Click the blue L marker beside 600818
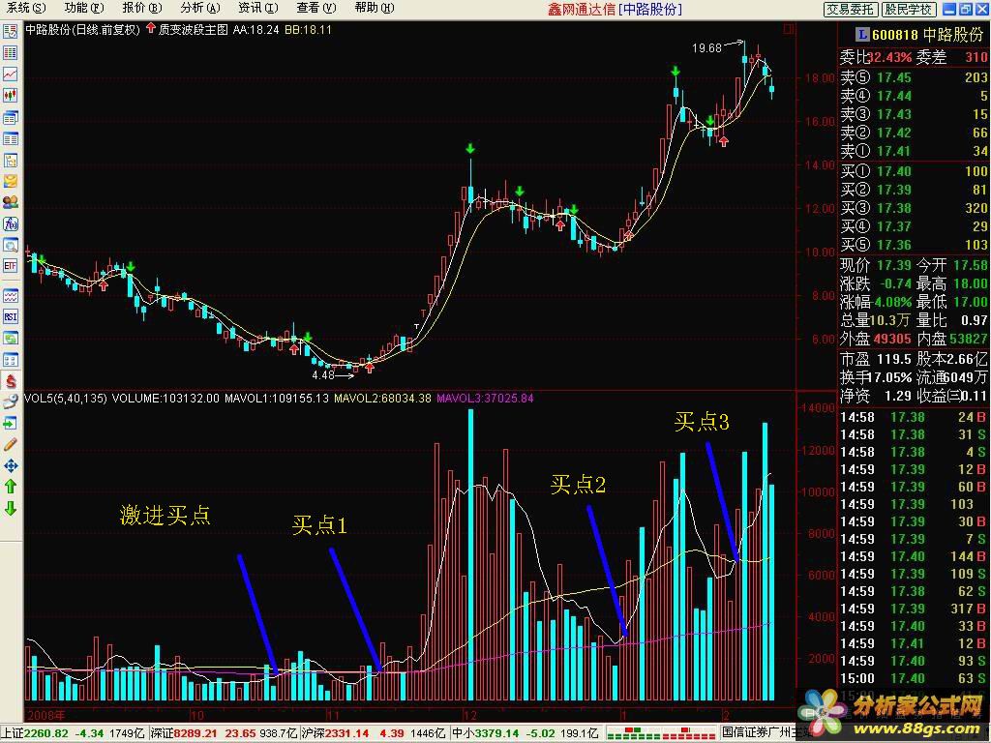 (x=862, y=35)
